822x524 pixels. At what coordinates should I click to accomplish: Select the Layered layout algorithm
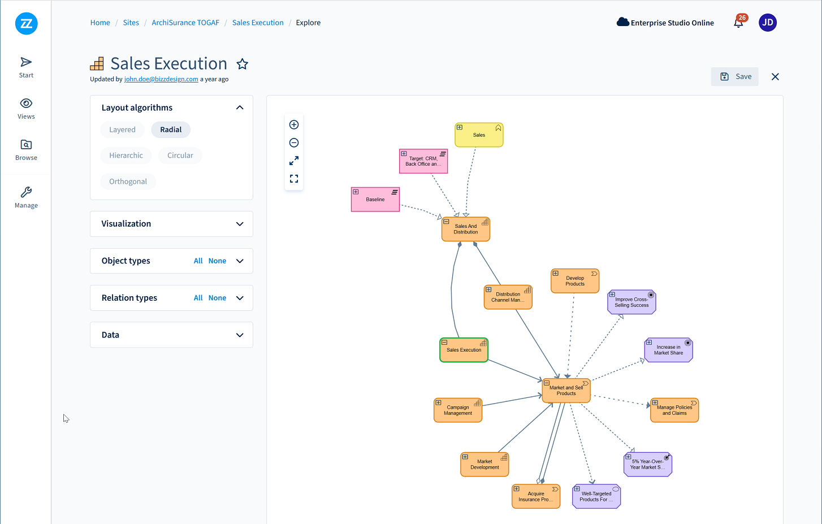click(122, 130)
